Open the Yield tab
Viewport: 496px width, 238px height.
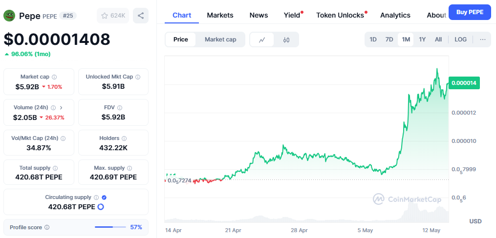point(292,15)
